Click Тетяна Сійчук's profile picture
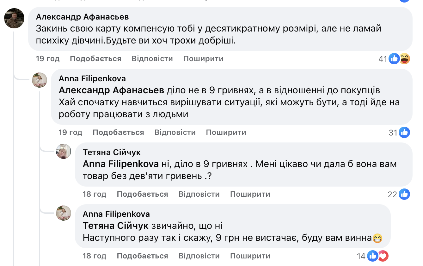The width and height of the screenshot is (423, 266). point(64,151)
